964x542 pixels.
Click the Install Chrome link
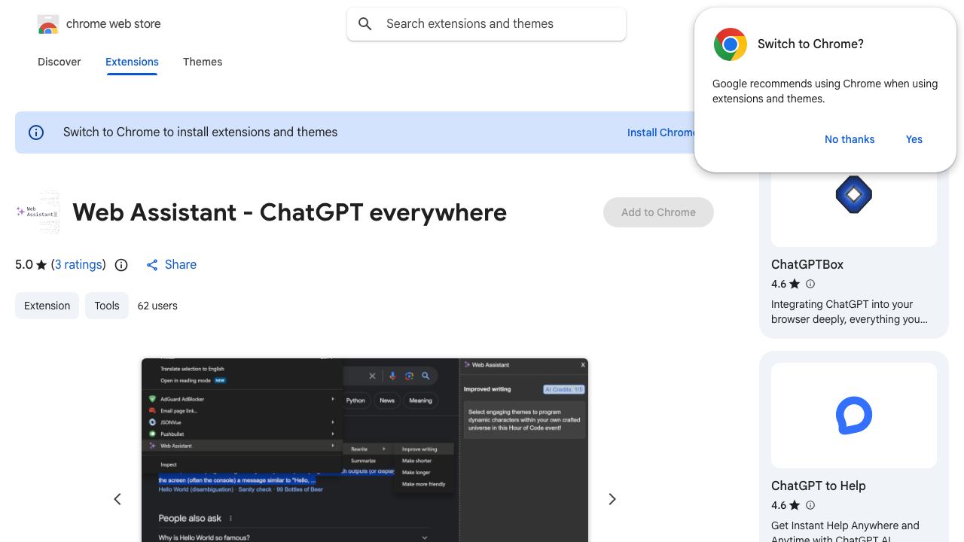point(660,132)
